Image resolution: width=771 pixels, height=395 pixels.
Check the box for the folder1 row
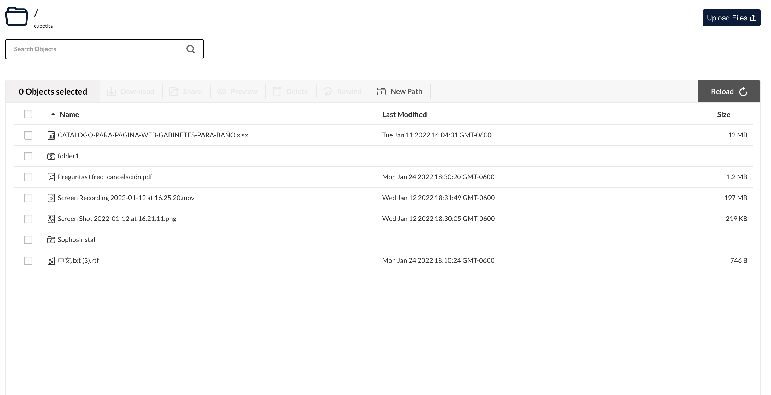(28, 156)
